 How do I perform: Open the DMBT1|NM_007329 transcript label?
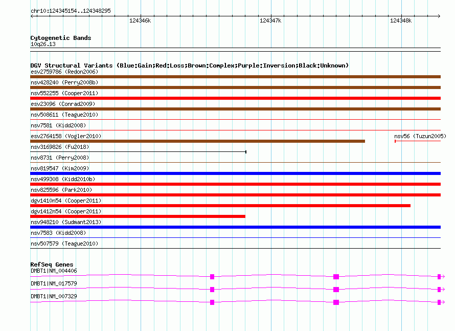54,296
